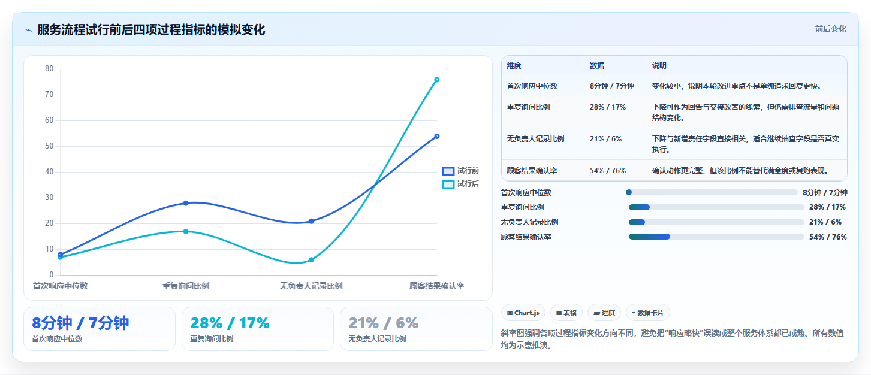This screenshot has height=375, width=871.
Task: Click 重复询问比例 in the table's 维度 column
Action: (528, 107)
